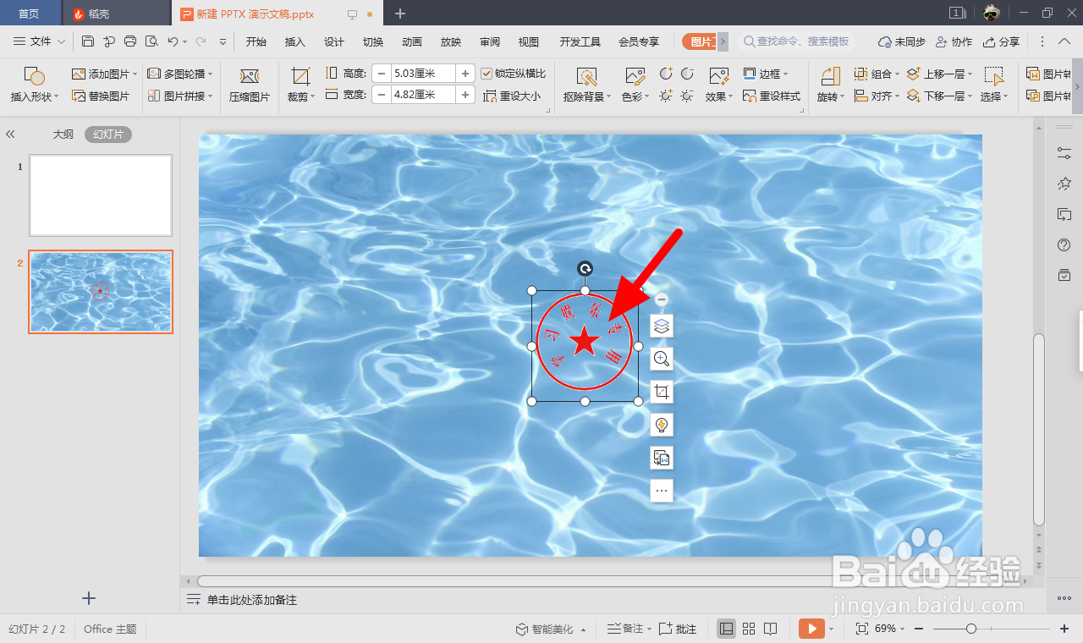Click the floating more options ellipsis
Screen dimensions: 1083x643
tap(662, 491)
